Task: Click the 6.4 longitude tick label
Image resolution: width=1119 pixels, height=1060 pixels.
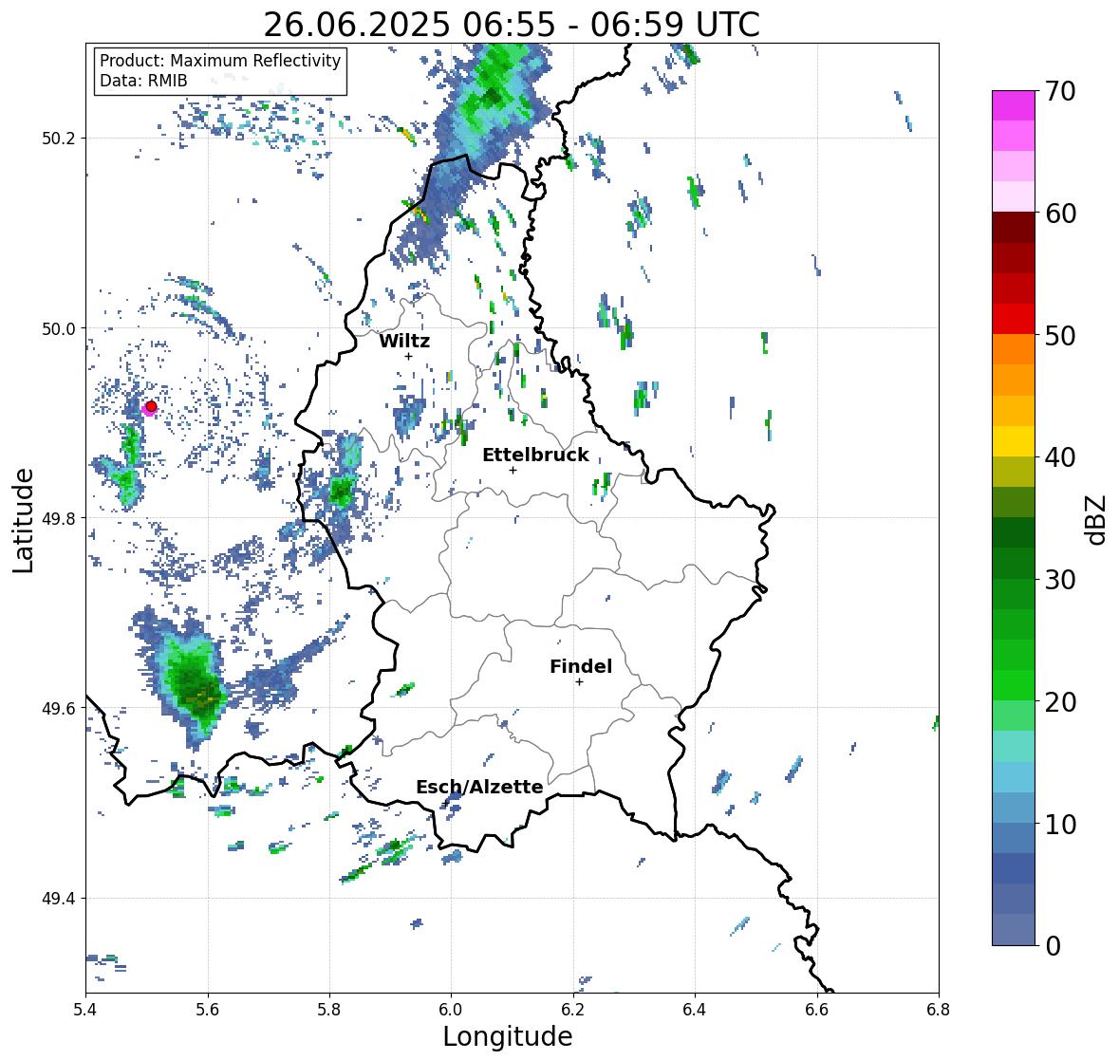Action: (695, 1009)
